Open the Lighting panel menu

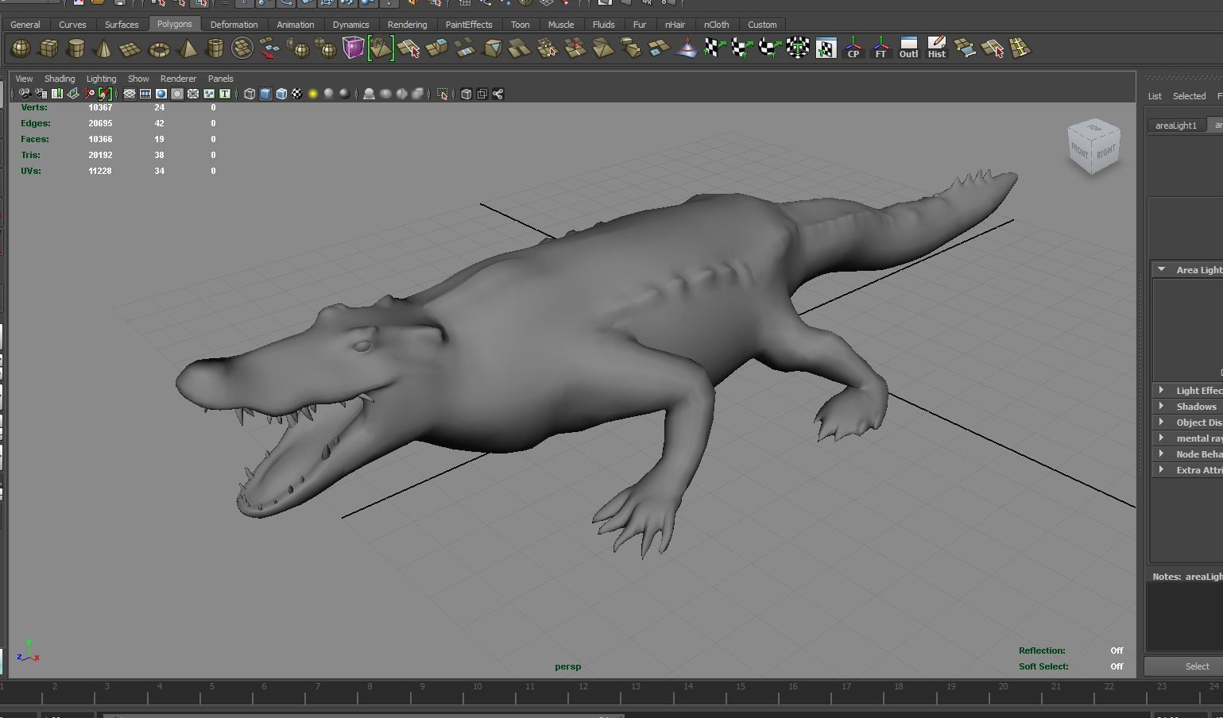coord(101,79)
